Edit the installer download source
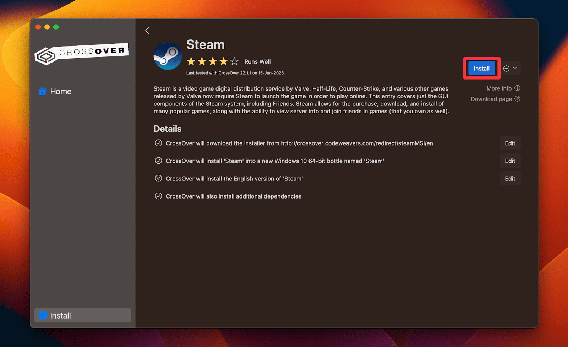568x347 pixels. coord(510,143)
